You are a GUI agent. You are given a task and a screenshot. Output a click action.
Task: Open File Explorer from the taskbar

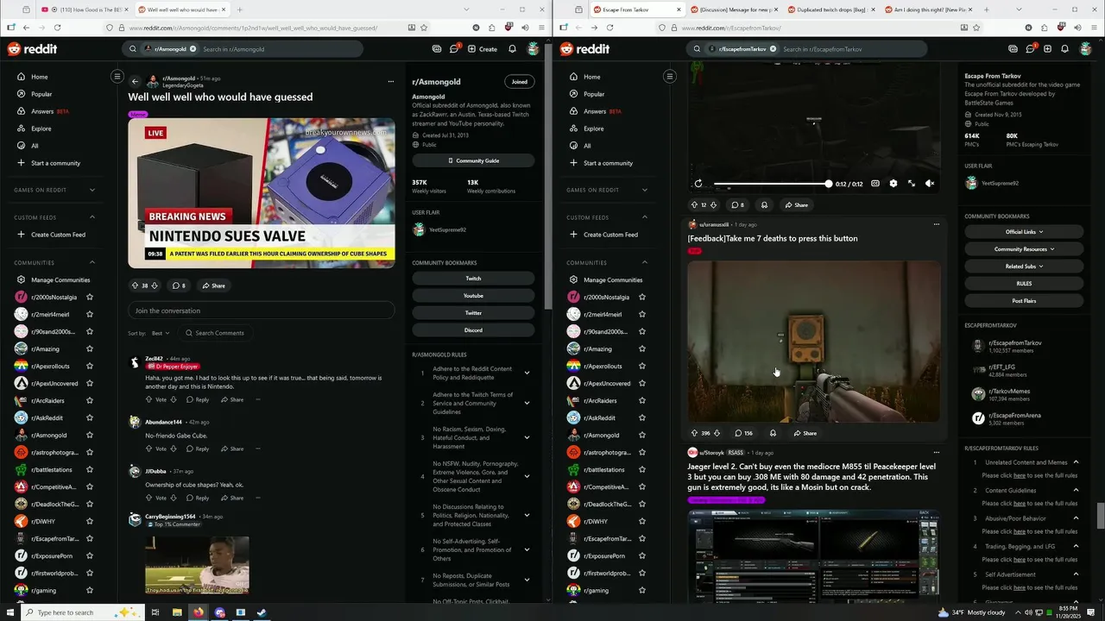tap(177, 612)
